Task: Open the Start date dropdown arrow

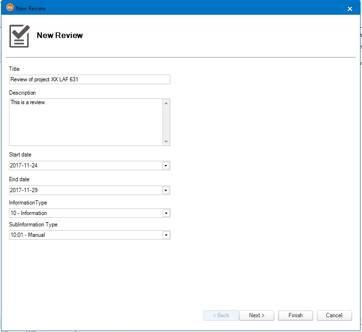Action: tap(166, 166)
